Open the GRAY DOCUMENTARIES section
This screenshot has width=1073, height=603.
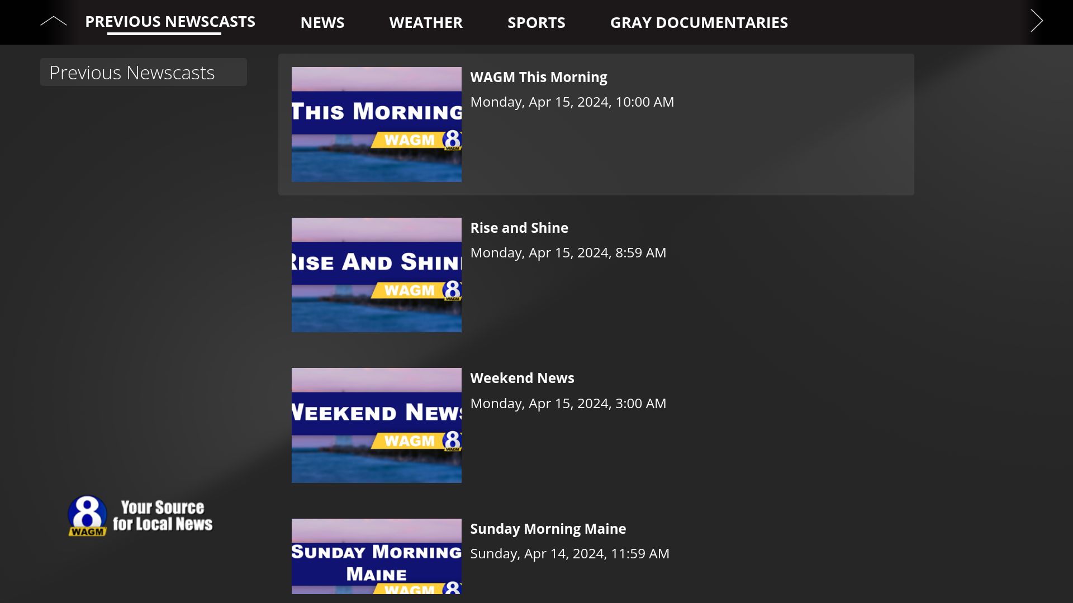coord(699,22)
